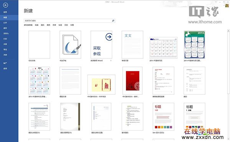Click the scrollbar down arrow of template list
This screenshot has width=230, height=142.
click(x=228, y=139)
